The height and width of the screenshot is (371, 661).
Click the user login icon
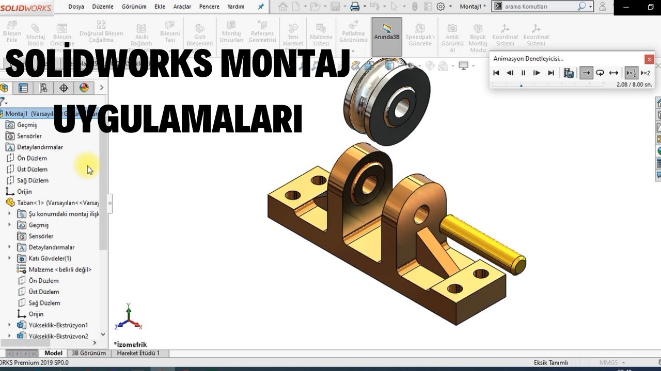pos(602,7)
